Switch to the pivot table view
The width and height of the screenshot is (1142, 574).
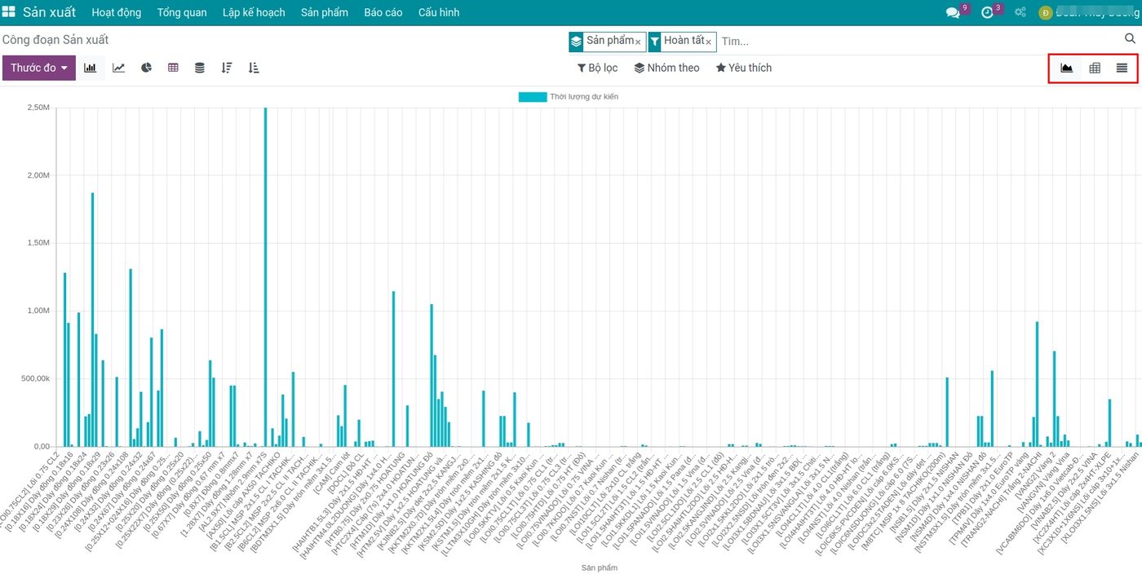(1095, 68)
